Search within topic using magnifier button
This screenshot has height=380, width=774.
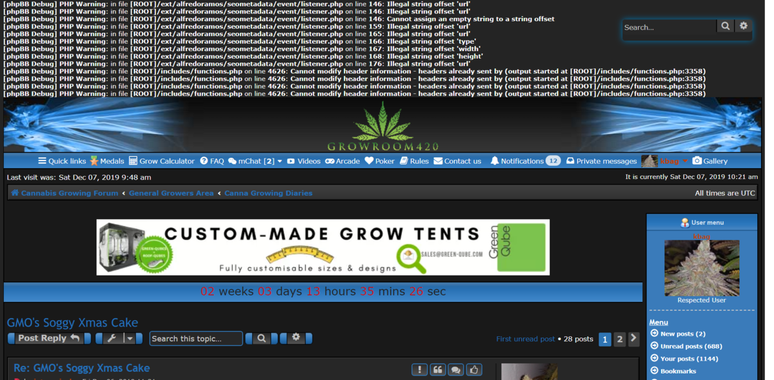[x=261, y=339]
